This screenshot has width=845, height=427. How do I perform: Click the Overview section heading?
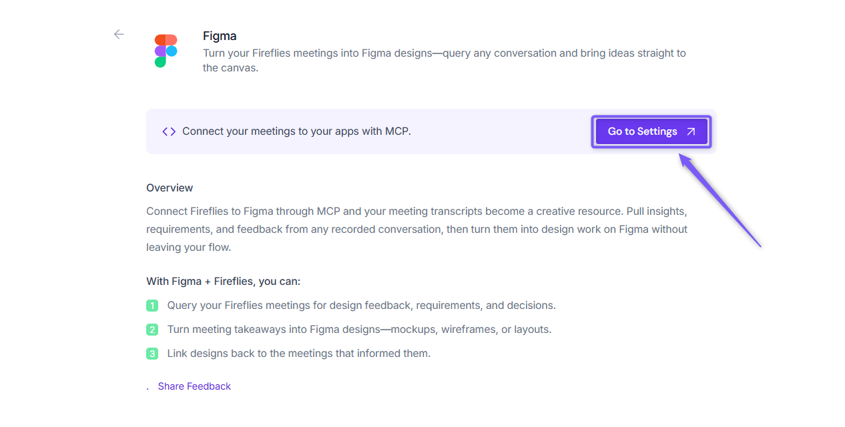point(170,188)
